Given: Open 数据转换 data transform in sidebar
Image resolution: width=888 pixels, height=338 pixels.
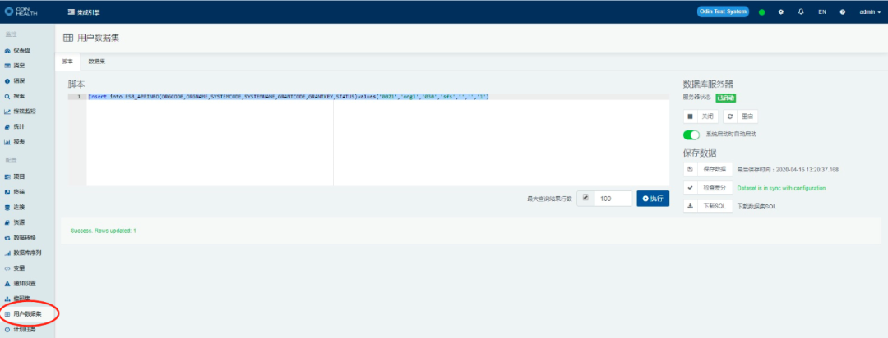Looking at the screenshot, I should (x=24, y=237).
